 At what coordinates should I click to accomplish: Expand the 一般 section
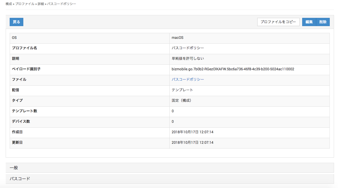pos(14,168)
